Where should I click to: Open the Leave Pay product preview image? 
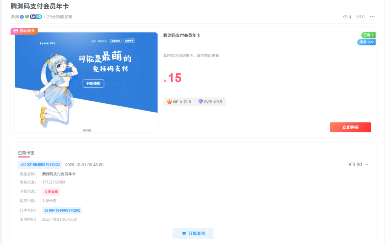[86, 82]
